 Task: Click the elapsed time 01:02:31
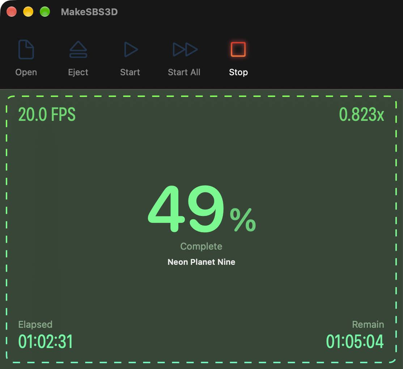pyautogui.click(x=46, y=342)
